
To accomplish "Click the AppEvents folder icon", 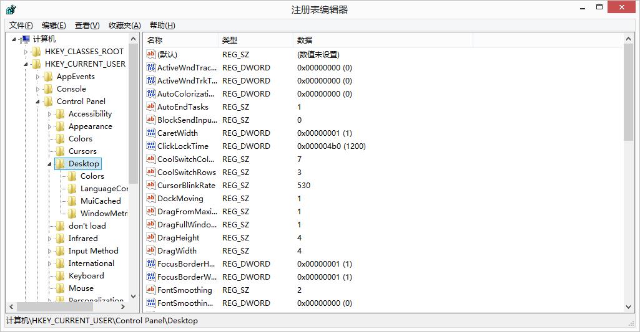I will tap(49, 77).
